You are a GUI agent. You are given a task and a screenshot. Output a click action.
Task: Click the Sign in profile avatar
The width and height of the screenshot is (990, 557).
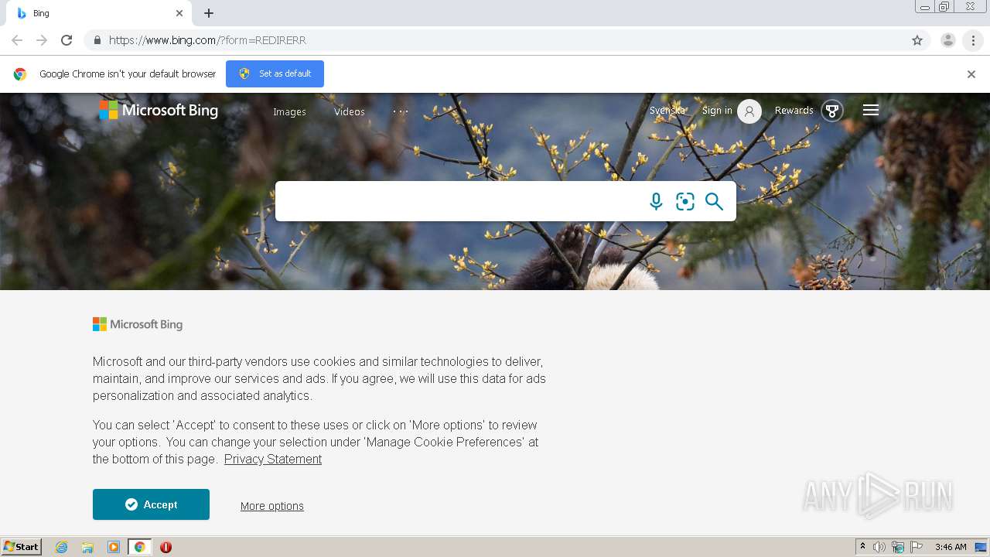click(x=749, y=111)
